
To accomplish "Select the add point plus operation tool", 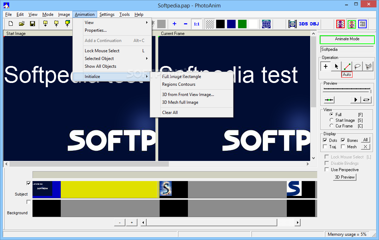I will (x=326, y=66).
